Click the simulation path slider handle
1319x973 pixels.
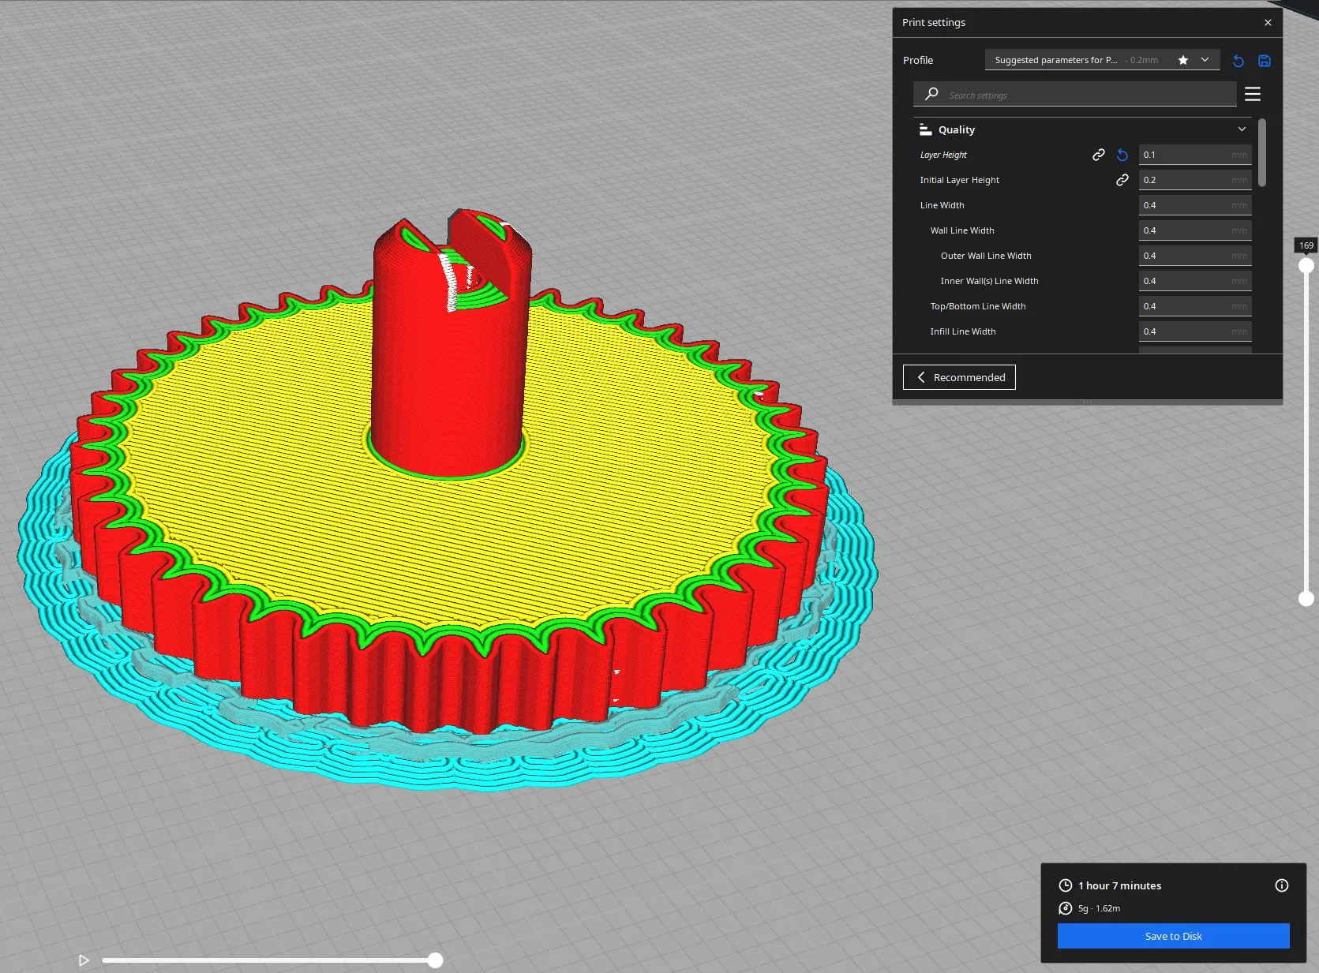435,960
